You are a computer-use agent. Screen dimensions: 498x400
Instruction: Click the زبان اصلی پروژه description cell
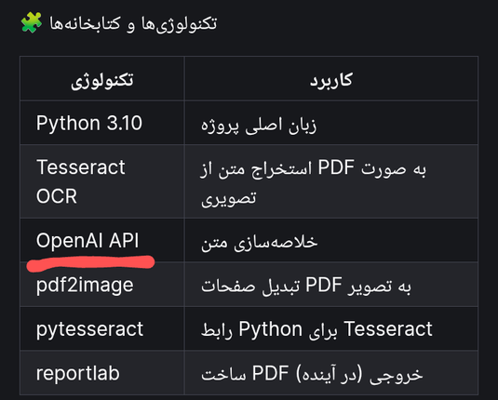pyautogui.click(x=331, y=123)
